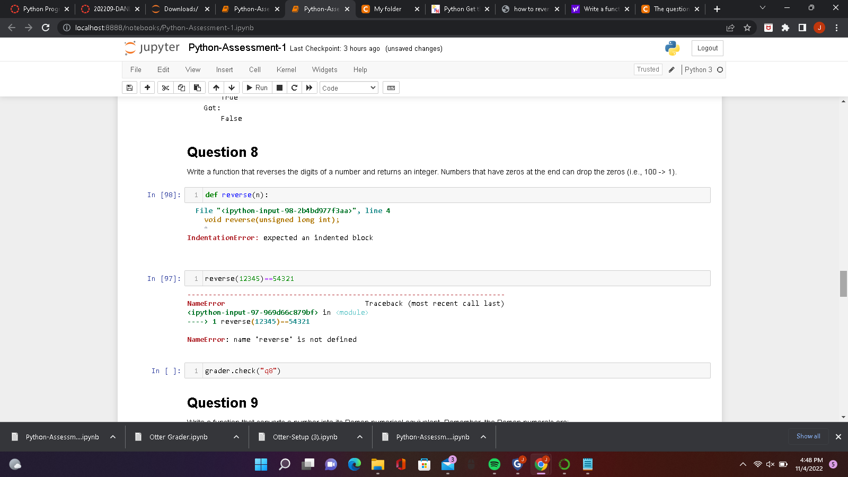848x477 pixels.
Task: Close the downloads bar
Action: click(838, 437)
